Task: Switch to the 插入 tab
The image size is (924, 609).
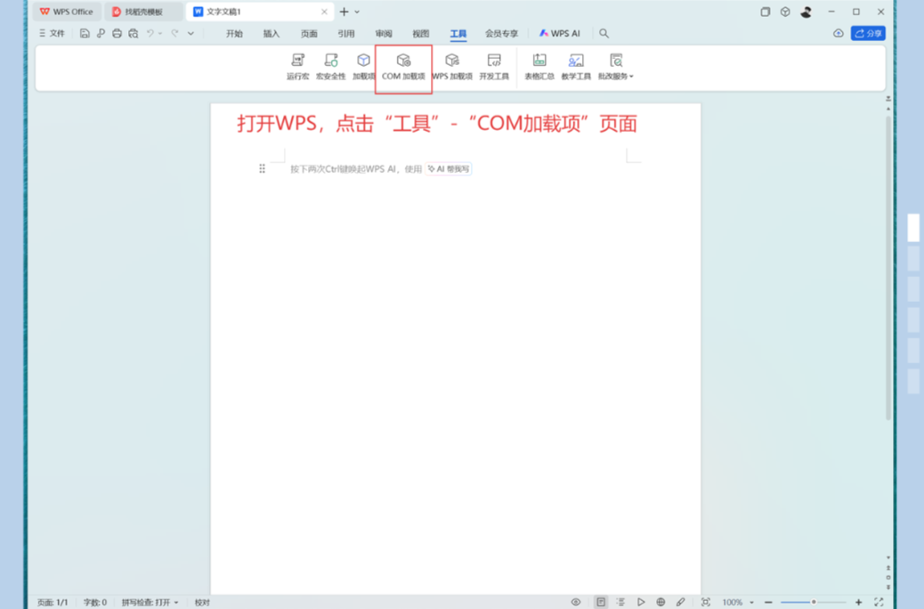Action: (x=272, y=34)
